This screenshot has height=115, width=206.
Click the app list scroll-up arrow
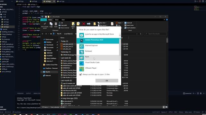pyautogui.click(x=120, y=35)
